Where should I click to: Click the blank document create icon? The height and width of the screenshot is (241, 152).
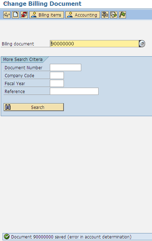(16, 15)
